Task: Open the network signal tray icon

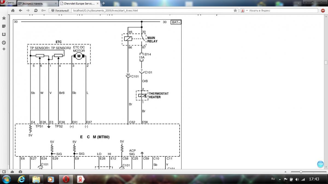Action: [x=303, y=179]
